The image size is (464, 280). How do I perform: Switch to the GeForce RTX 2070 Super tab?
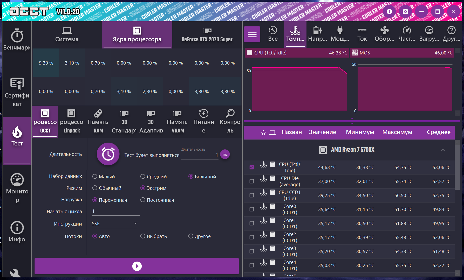click(x=207, y=35)
